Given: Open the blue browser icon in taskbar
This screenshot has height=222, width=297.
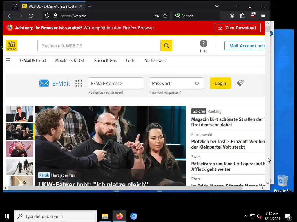Looking at the screenshot, I should tap(133, 216).
